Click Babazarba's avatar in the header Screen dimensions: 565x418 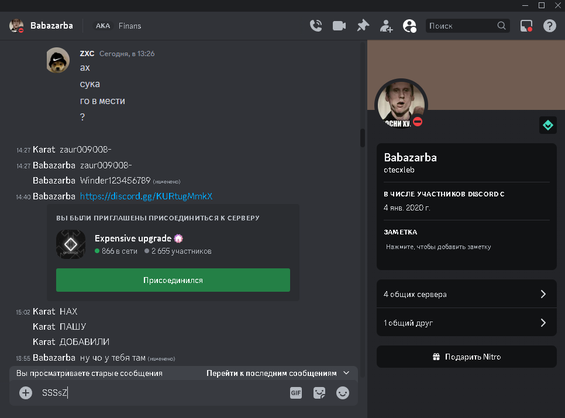[x=16, y=26]
